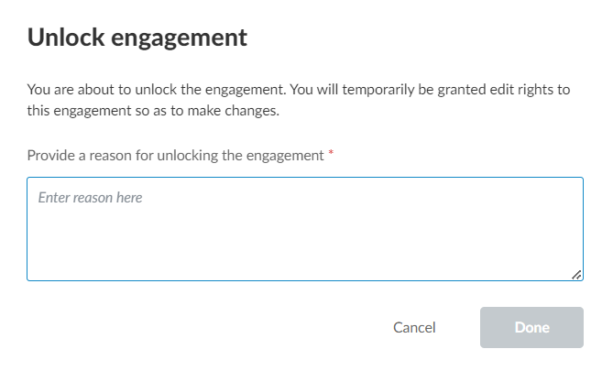Place cursor in the unlock reason box
The height and width of the screenshot is (371, 613).
(x=305, y=229)
